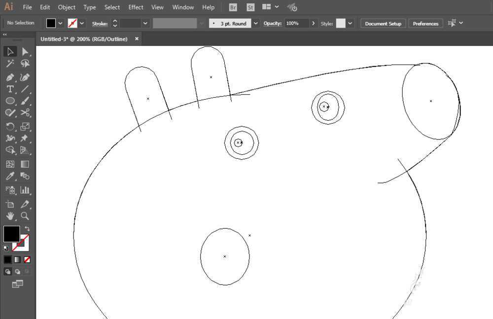Activate the Scissors tool
The height and width of the screenshot is (319, 493).
[25, 113]
